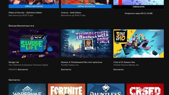Select the Больше бесплатных игр section heading

(21, 26)
